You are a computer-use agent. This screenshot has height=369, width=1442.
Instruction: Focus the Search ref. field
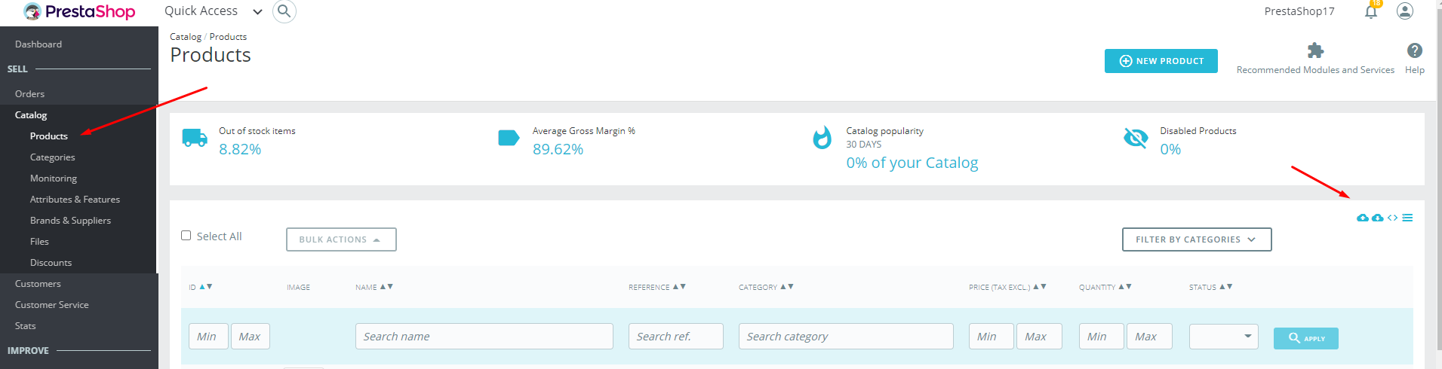pos(676,337)
